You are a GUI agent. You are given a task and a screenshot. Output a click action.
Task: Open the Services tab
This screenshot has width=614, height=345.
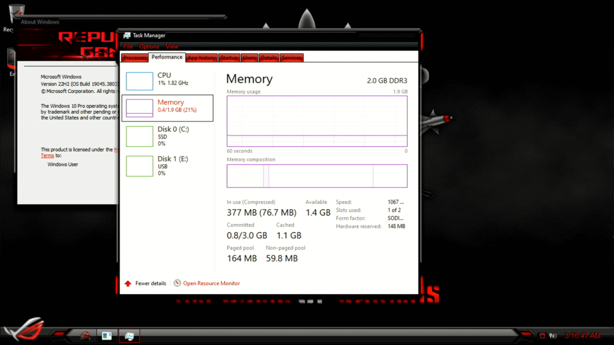coord(292,58)
